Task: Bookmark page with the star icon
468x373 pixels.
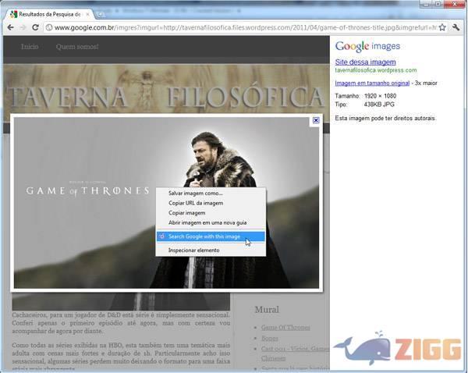Action: (442, 27)
